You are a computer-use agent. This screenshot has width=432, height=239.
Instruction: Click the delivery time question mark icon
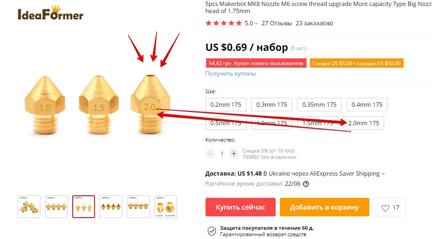[x=306, y=184]
